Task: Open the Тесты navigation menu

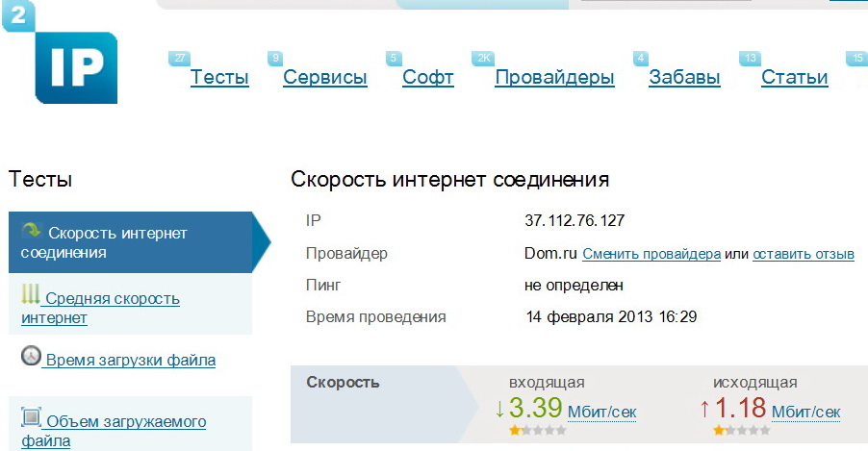Action: tap(219, 78)
